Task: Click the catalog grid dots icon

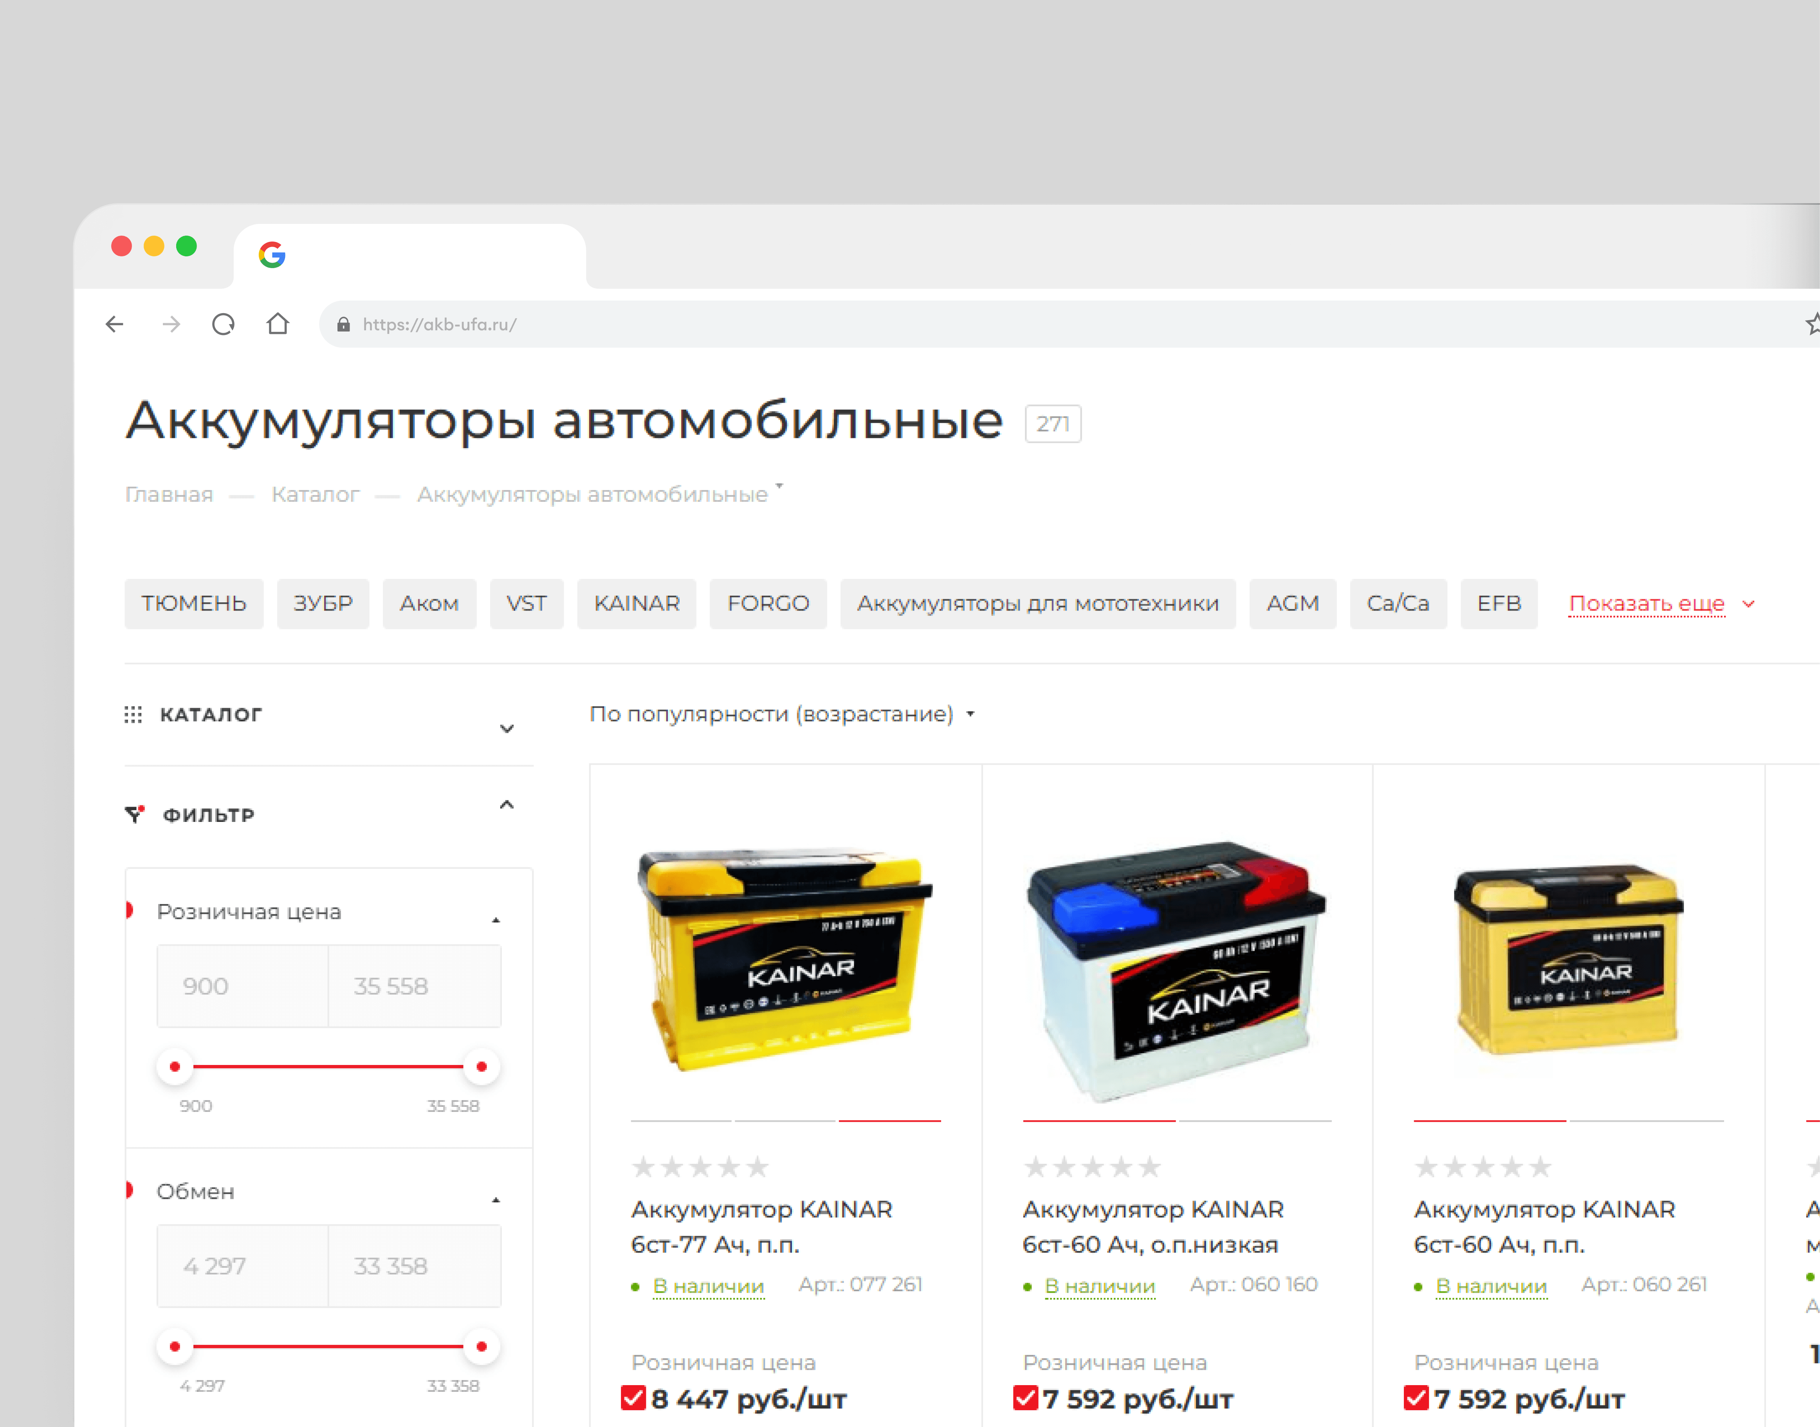Action: pos(133,714)
